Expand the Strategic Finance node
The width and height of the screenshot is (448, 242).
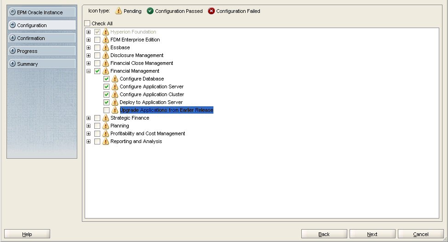click(x=89, y=118)
